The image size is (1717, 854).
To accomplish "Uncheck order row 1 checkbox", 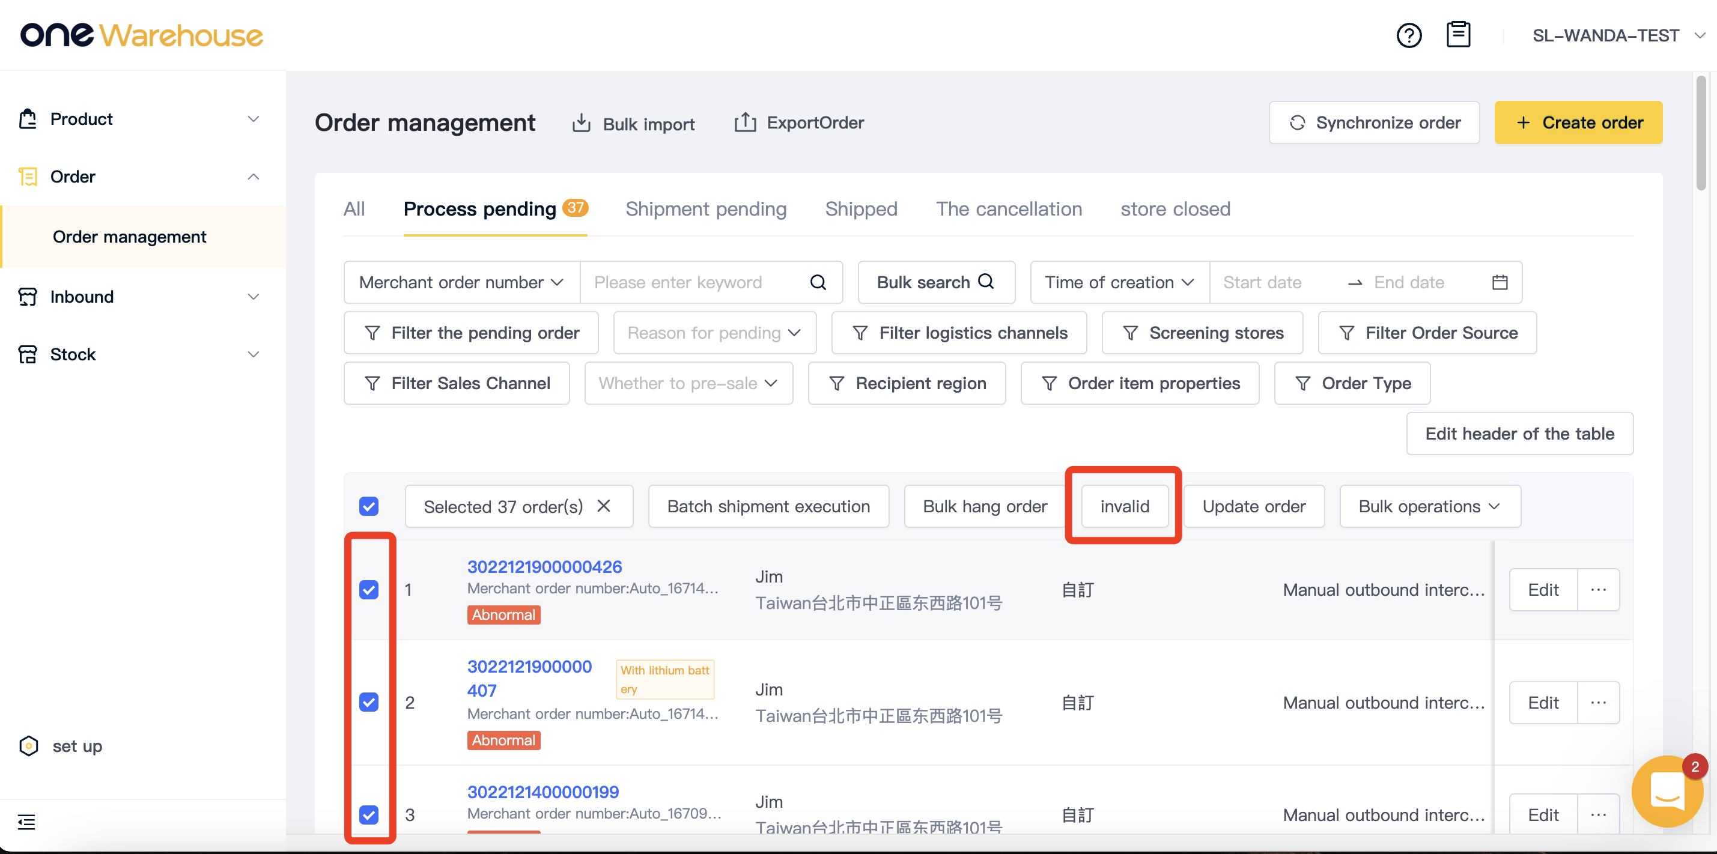I will click(369, 590).
